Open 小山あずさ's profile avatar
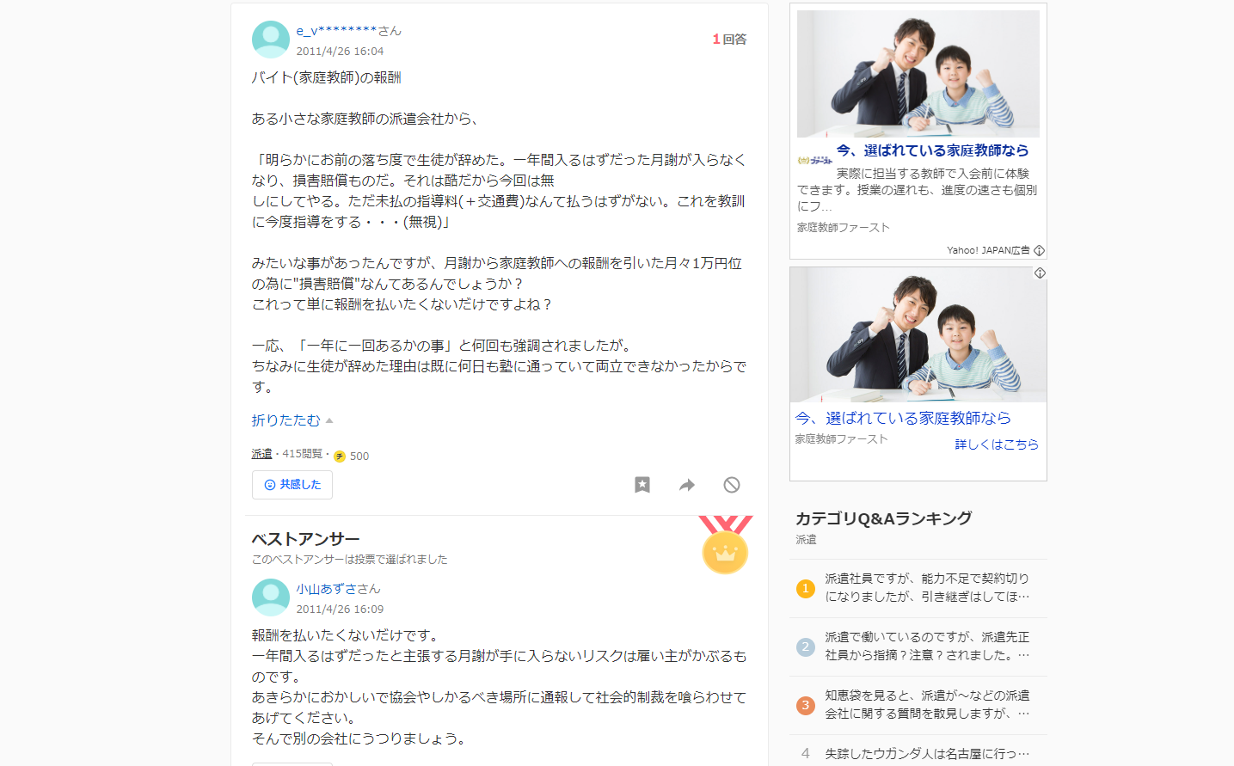 click(x=271, y=597)
